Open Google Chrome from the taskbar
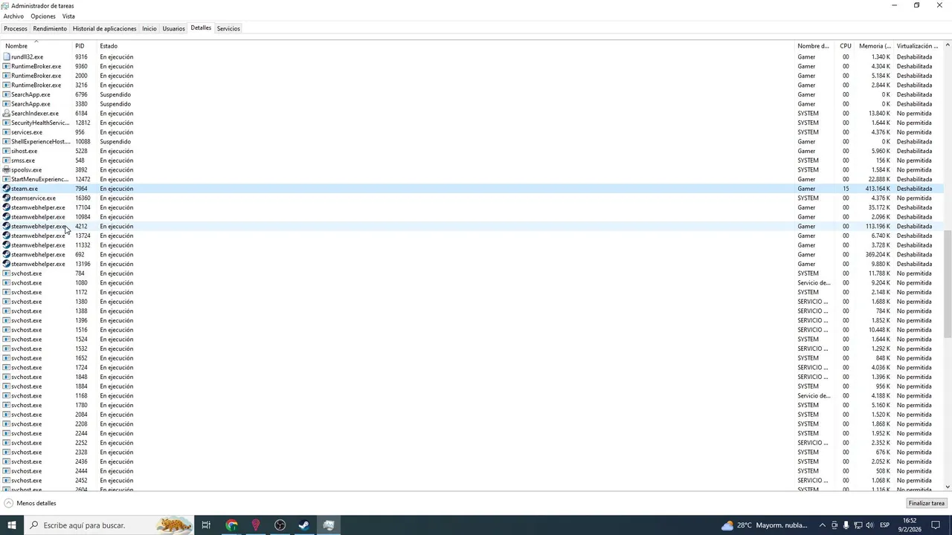Screen dimensions: 952x535 [231, 525]
